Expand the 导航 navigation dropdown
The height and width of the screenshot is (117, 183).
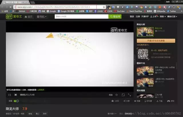coord(42,17)
